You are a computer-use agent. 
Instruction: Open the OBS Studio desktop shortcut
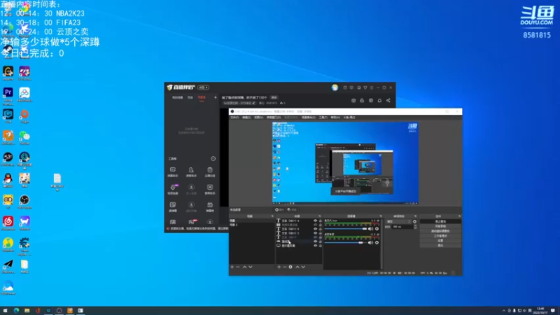pos(24,200)
